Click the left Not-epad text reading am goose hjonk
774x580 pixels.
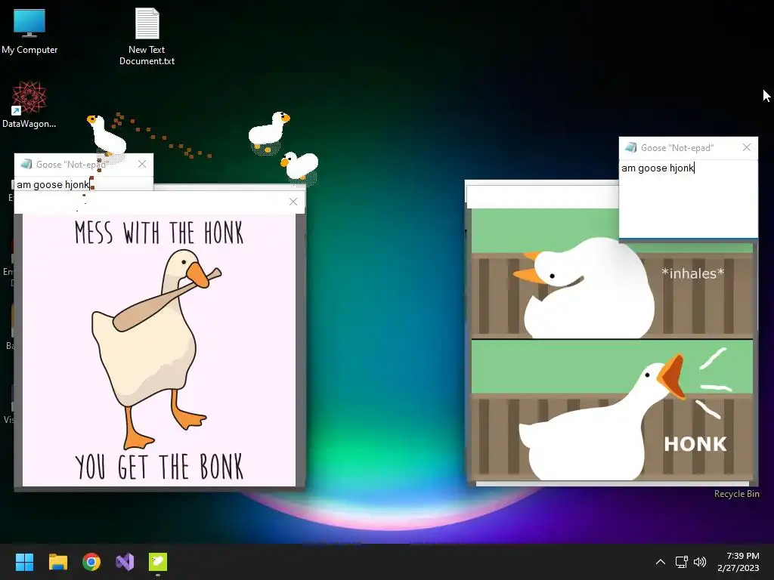pos(53,184)
